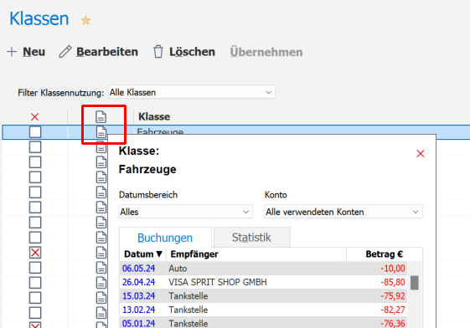
Task: Grab the bookings list scrollbar thumb
Action: click(414, 283)
